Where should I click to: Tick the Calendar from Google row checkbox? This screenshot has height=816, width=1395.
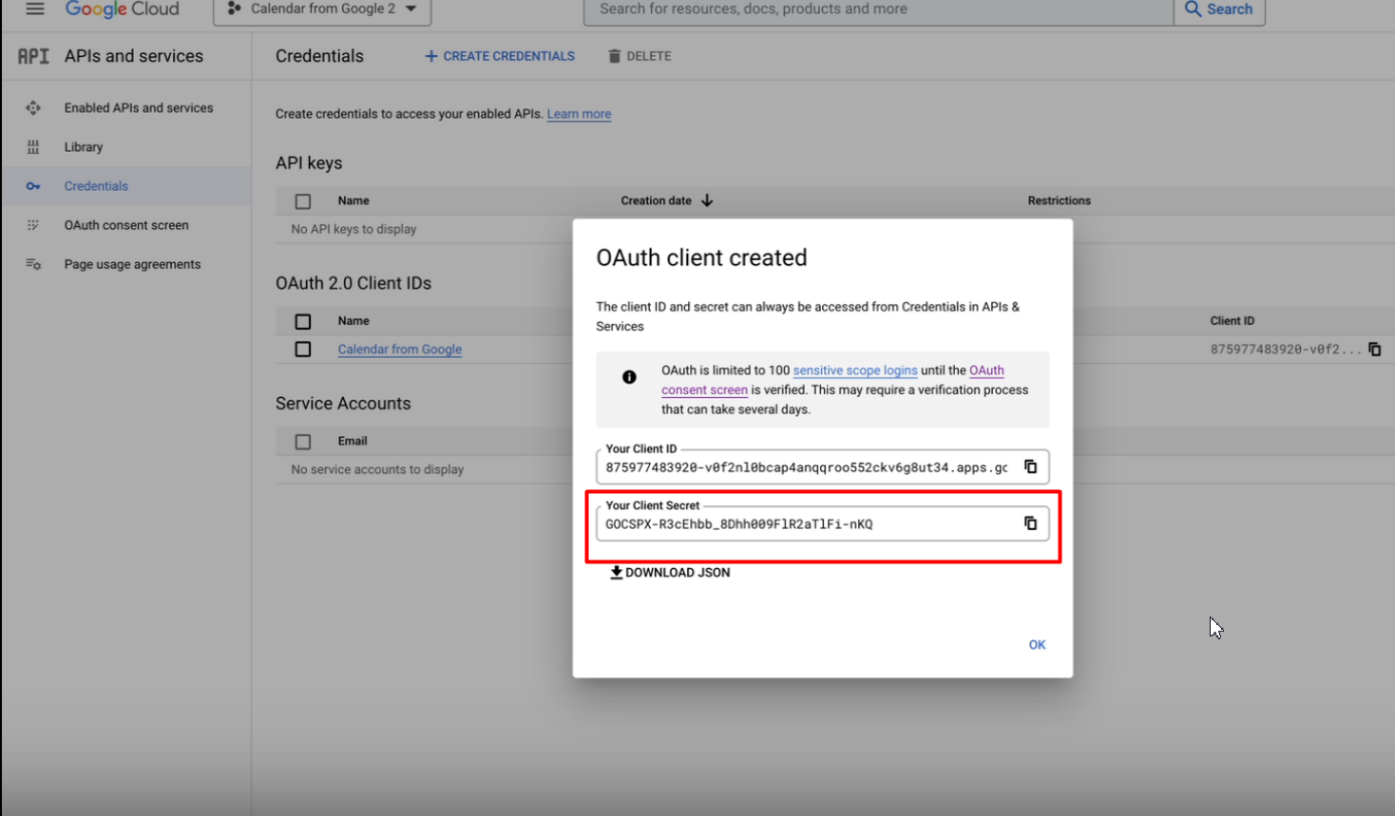click(303, 350)
